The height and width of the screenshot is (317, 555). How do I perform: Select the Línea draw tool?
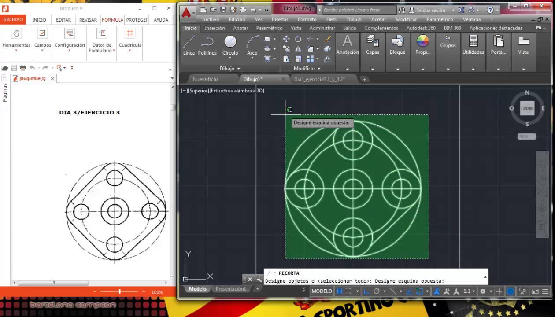[189, 45]
